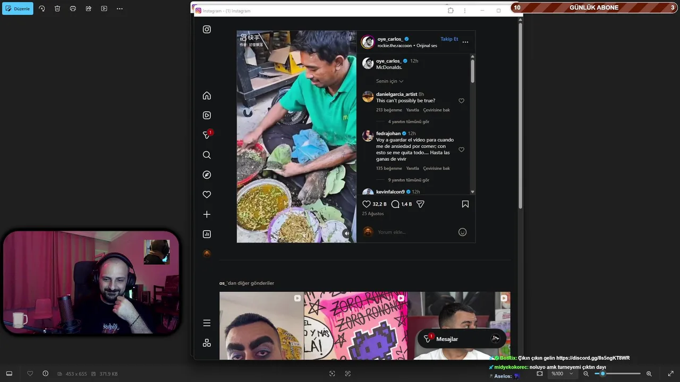Open Instagram search
The image size is (680, 382).
(x=207, y=155)
